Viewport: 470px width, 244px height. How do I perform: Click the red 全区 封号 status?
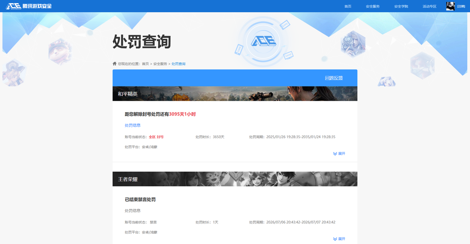click(x=156, y=137)
